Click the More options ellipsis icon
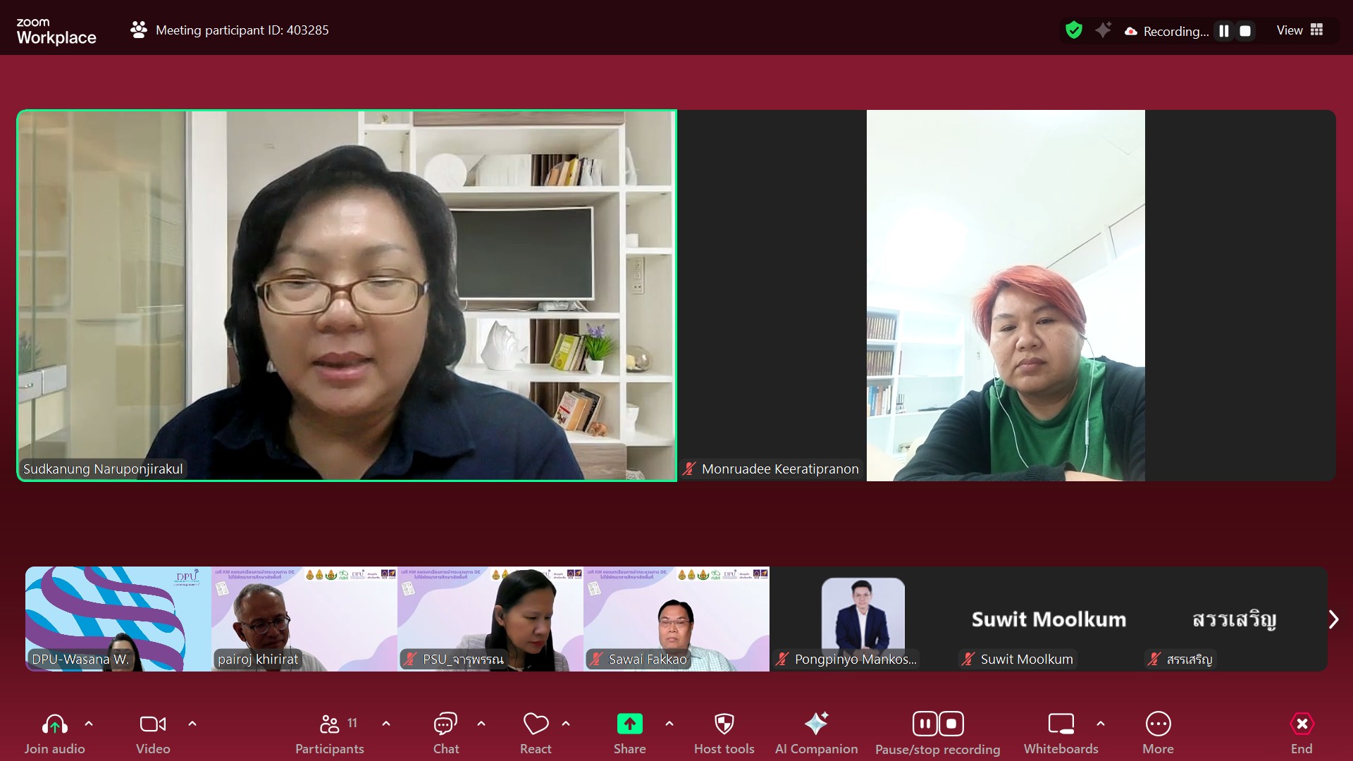Image resolution: width=1353 pixels, height=761 pixels. click(1158, 724)
